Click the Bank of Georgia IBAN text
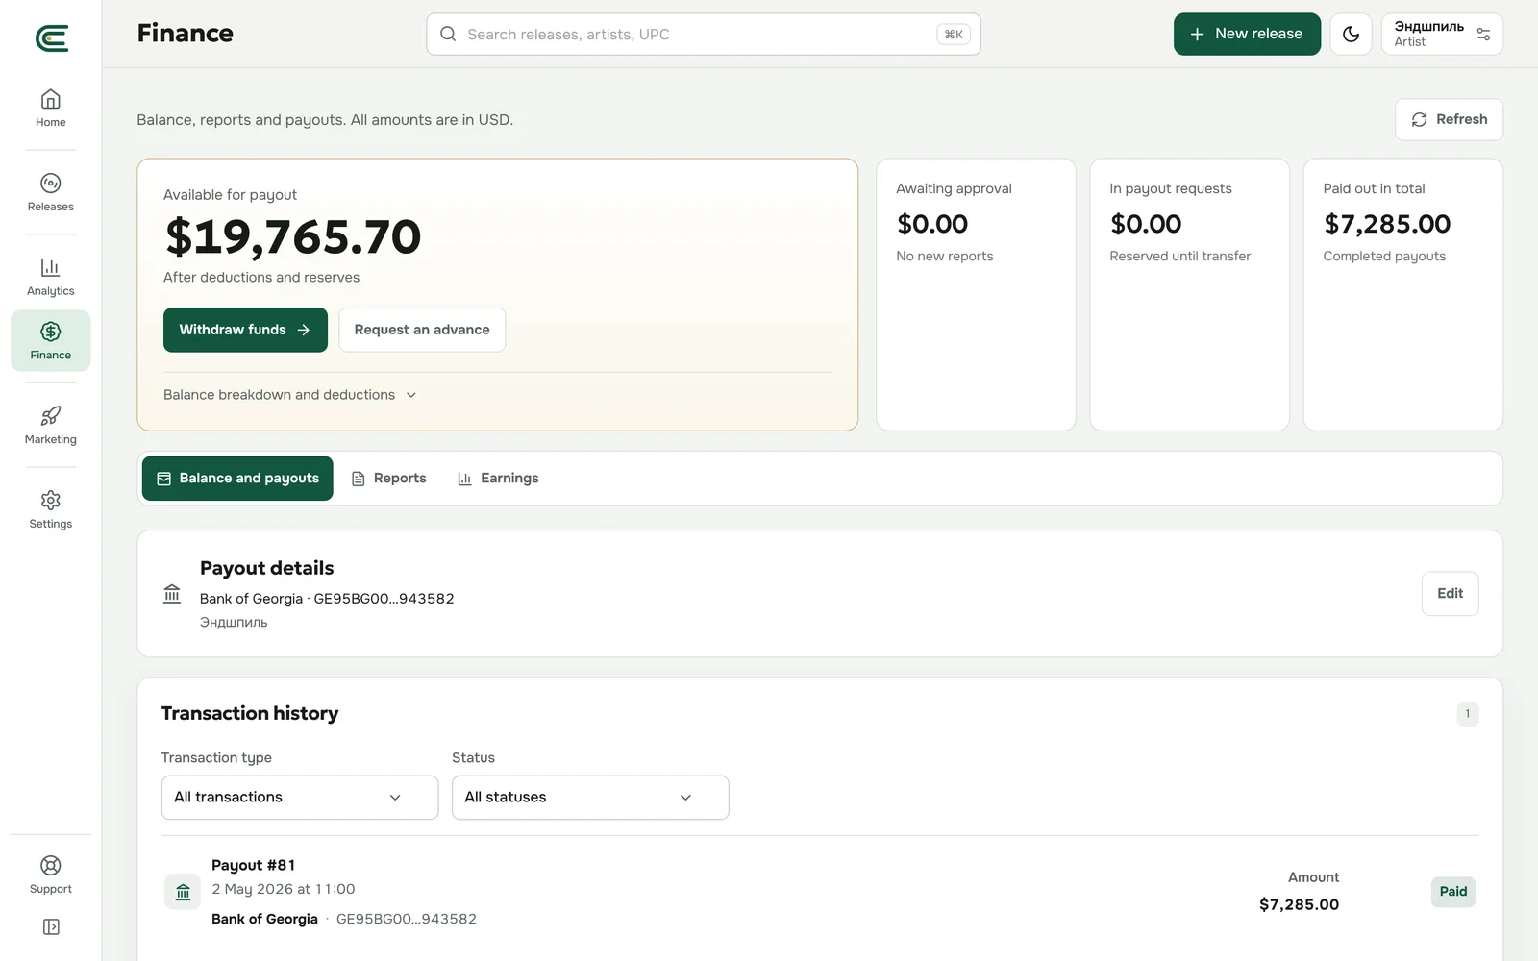This screenshot has width=1538, height=961. pos(327,599)
